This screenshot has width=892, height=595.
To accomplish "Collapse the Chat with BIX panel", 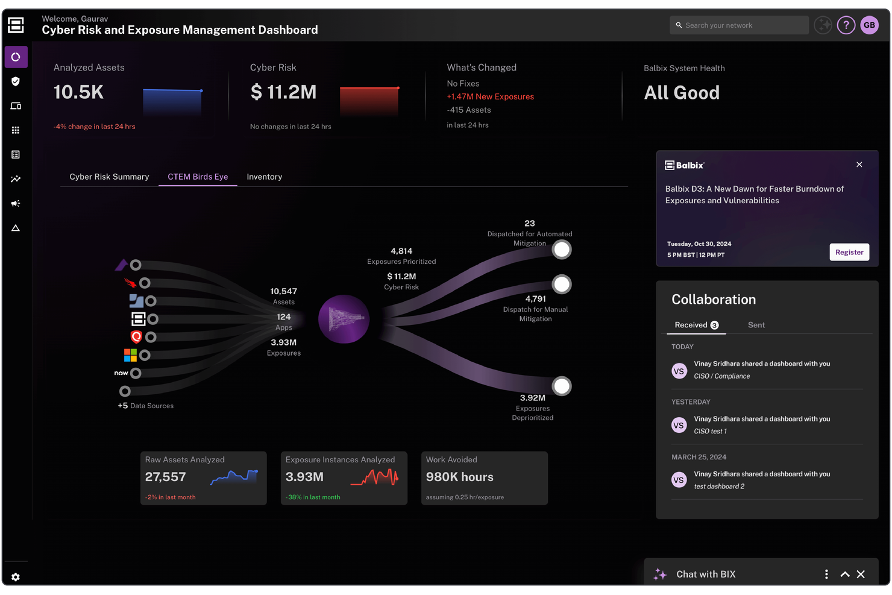I will pos(844,573).
